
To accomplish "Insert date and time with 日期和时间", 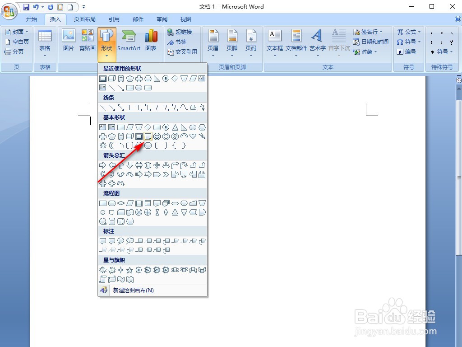I will click(x=371, y=42).
